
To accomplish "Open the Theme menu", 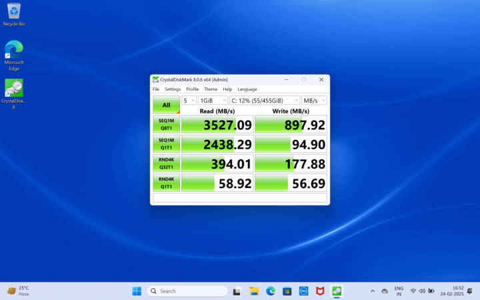I will (211, 89).
